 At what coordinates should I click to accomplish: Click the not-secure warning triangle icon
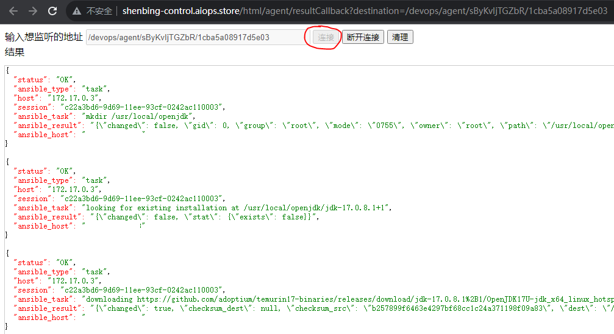pyautogui.click(x=77, y=11)
